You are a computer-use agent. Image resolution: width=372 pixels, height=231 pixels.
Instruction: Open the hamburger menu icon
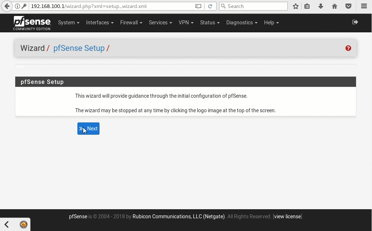[x=364, y=6]
